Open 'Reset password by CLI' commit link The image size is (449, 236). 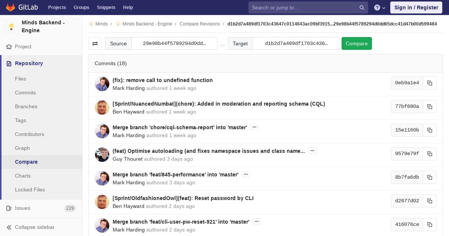pos(183,198)
